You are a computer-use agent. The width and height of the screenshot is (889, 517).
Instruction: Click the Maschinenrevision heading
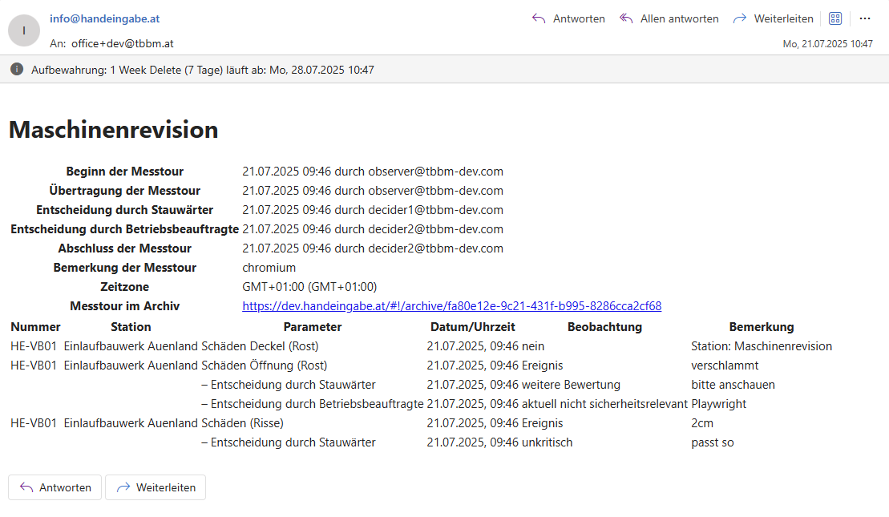[x=113, y=130]
